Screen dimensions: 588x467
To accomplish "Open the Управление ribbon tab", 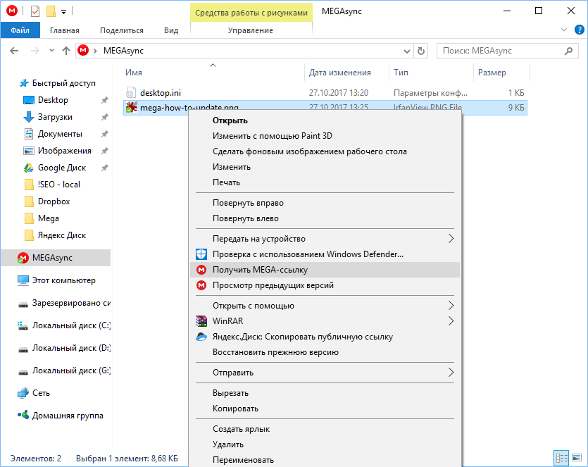I will [x=251, y=30].
